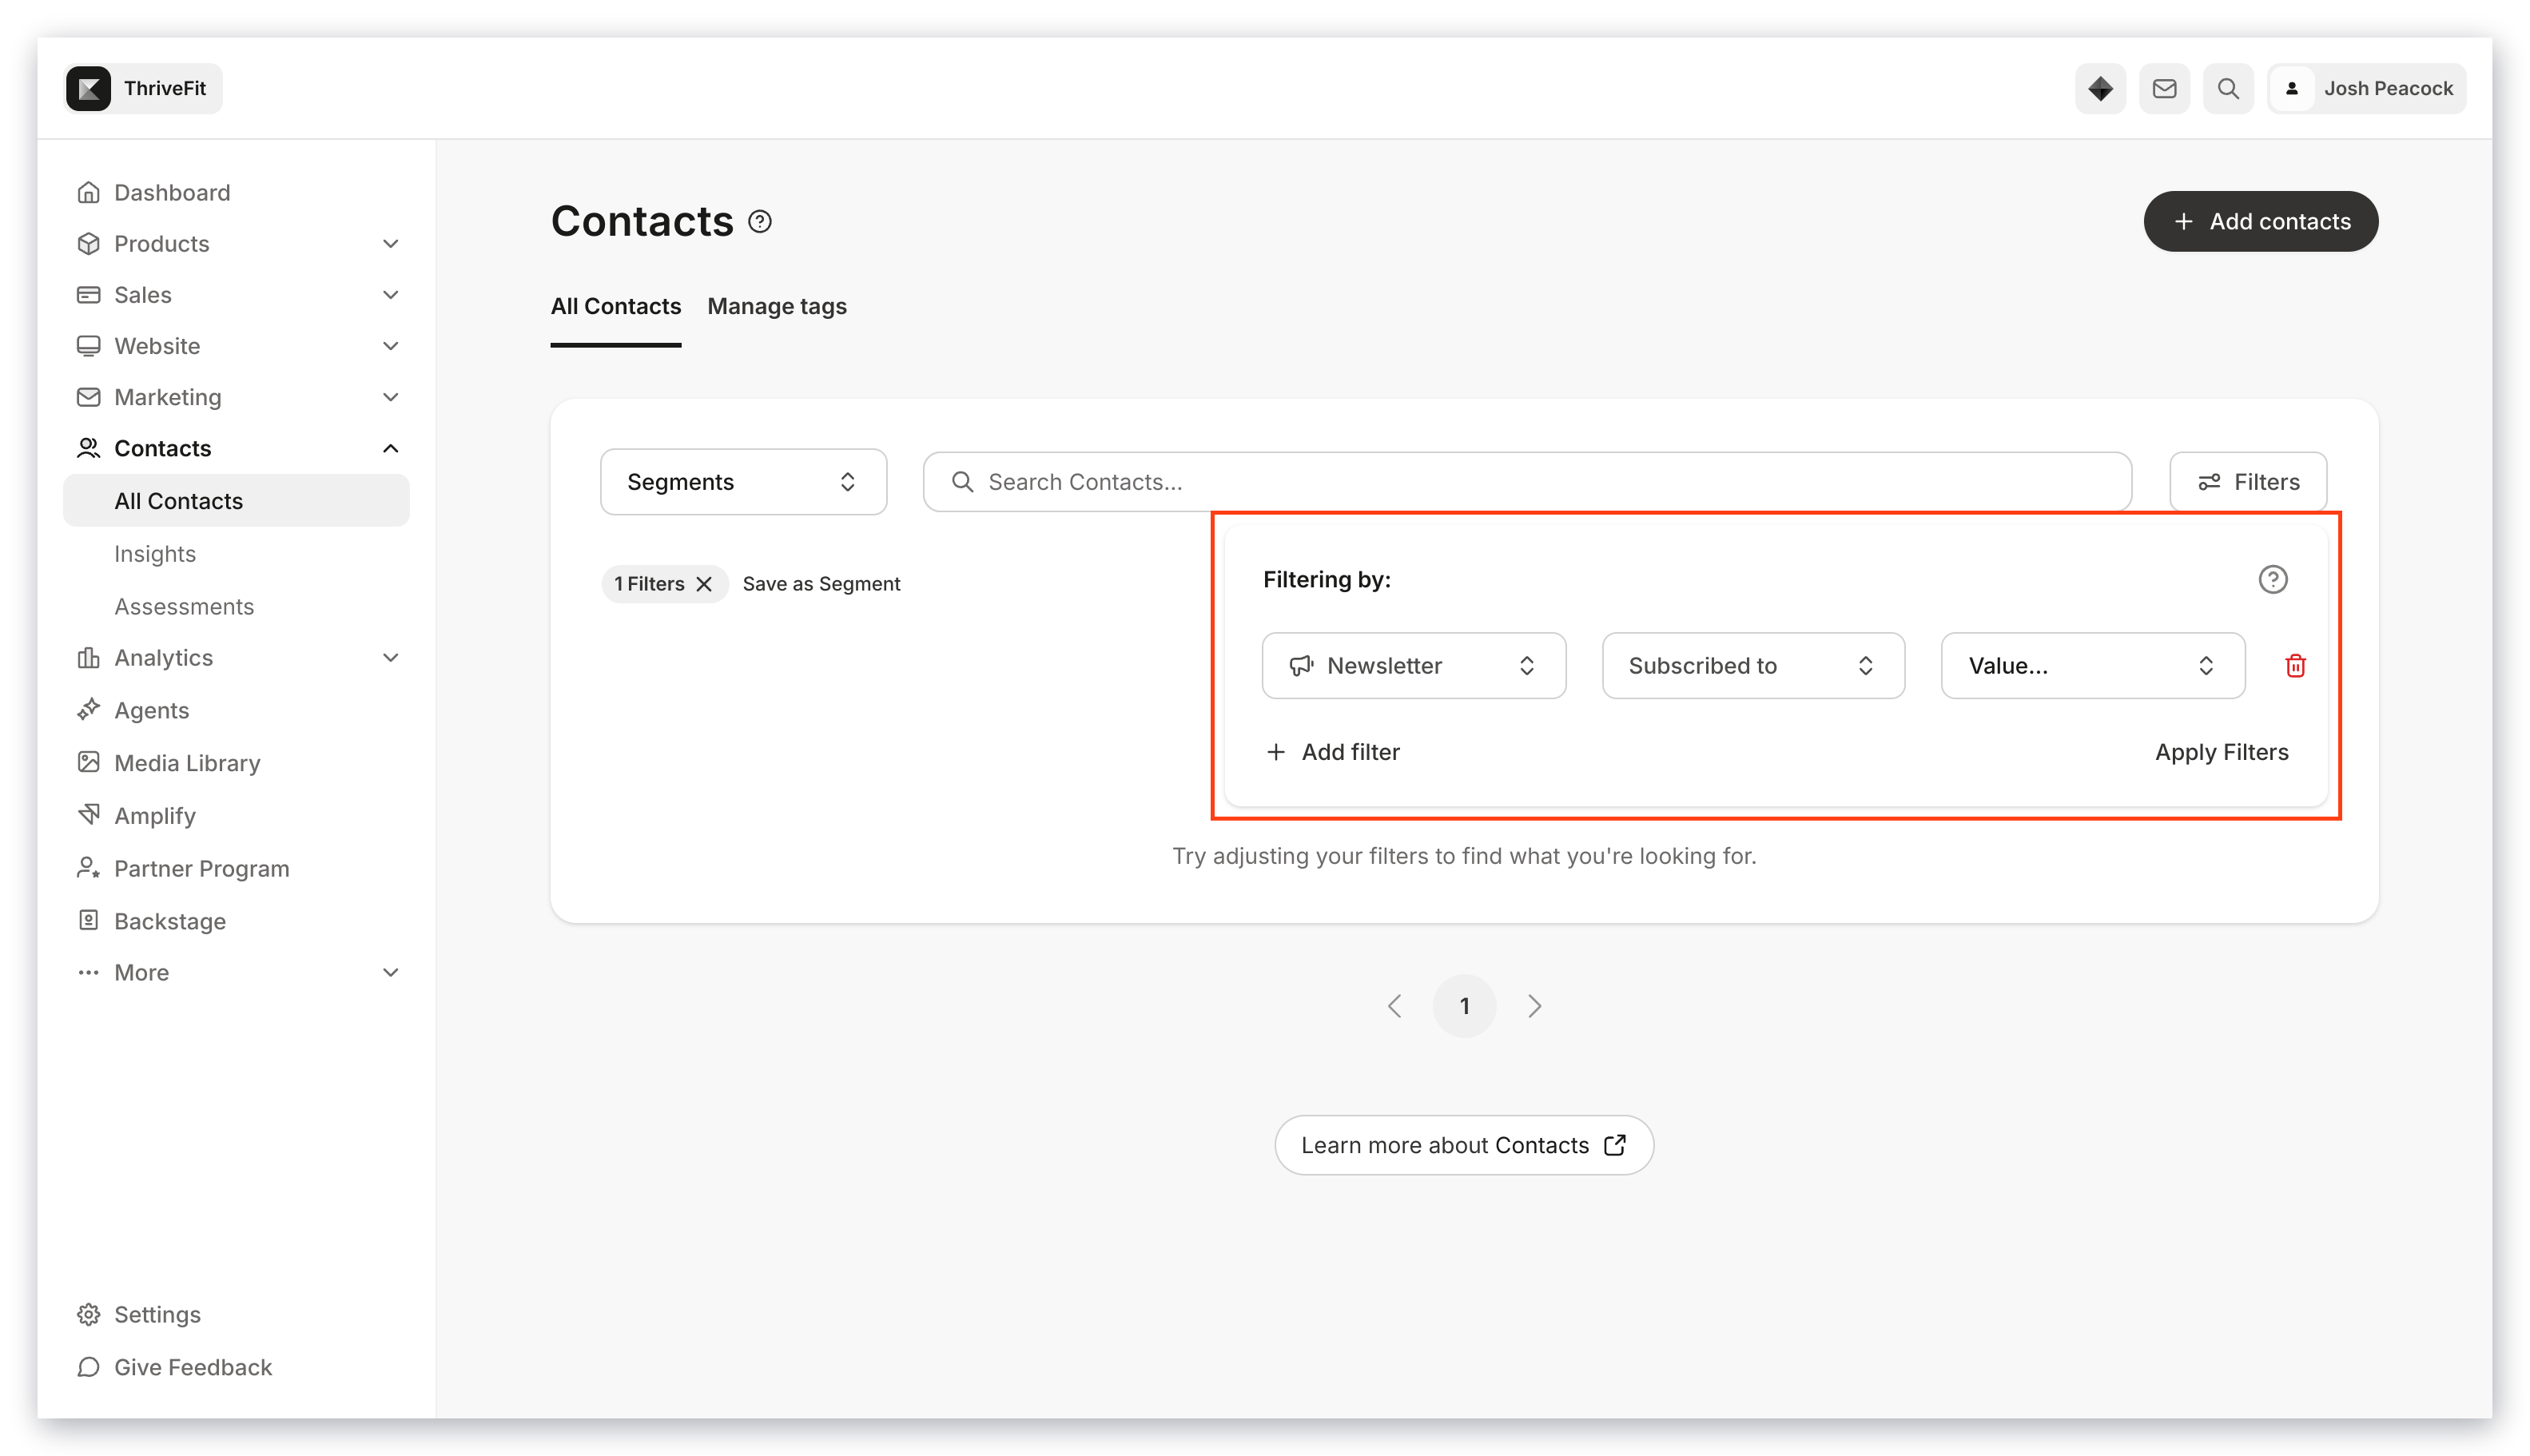Image resolution: width=2530 pixels, height=1456 pixels.
Task: Select All Contacts in sidebar submenu
Action: point(236,500)
